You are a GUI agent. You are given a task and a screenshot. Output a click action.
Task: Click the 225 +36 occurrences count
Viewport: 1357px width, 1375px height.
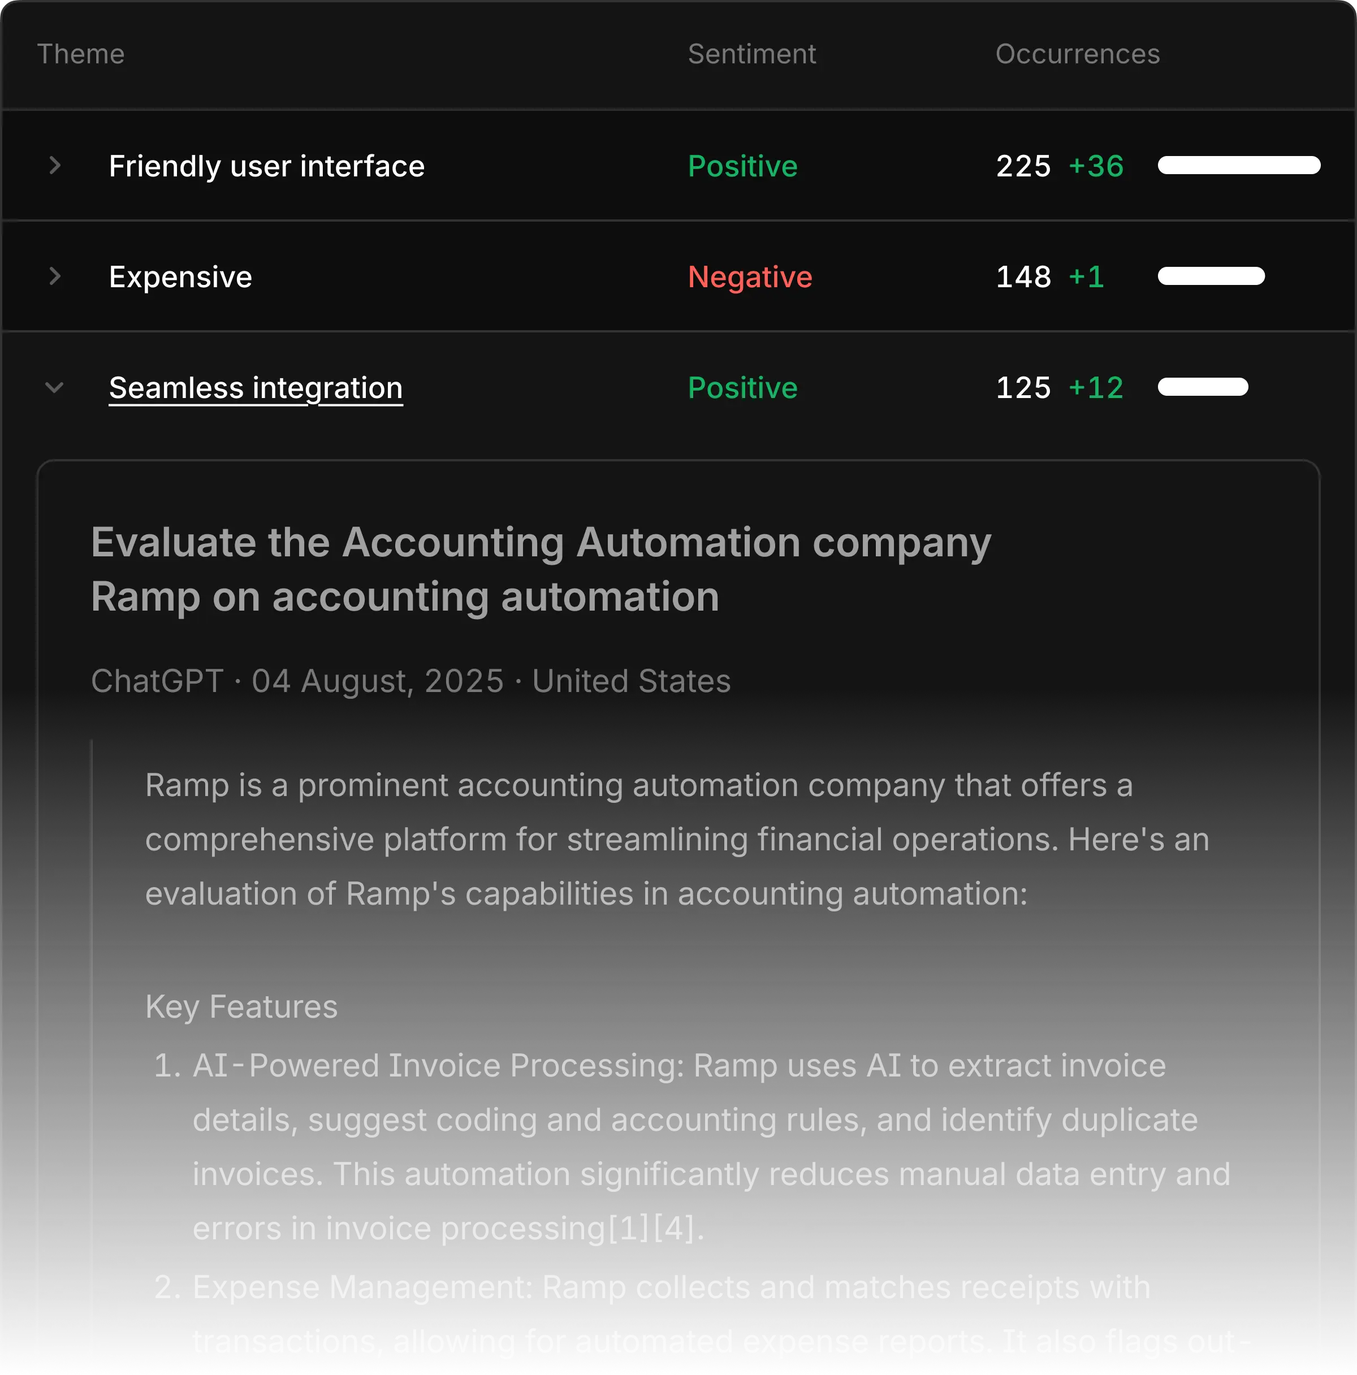[1059, 167]
